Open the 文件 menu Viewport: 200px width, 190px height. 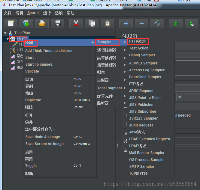tap(8, 13)
